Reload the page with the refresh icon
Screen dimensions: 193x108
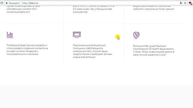pos(2,3)
